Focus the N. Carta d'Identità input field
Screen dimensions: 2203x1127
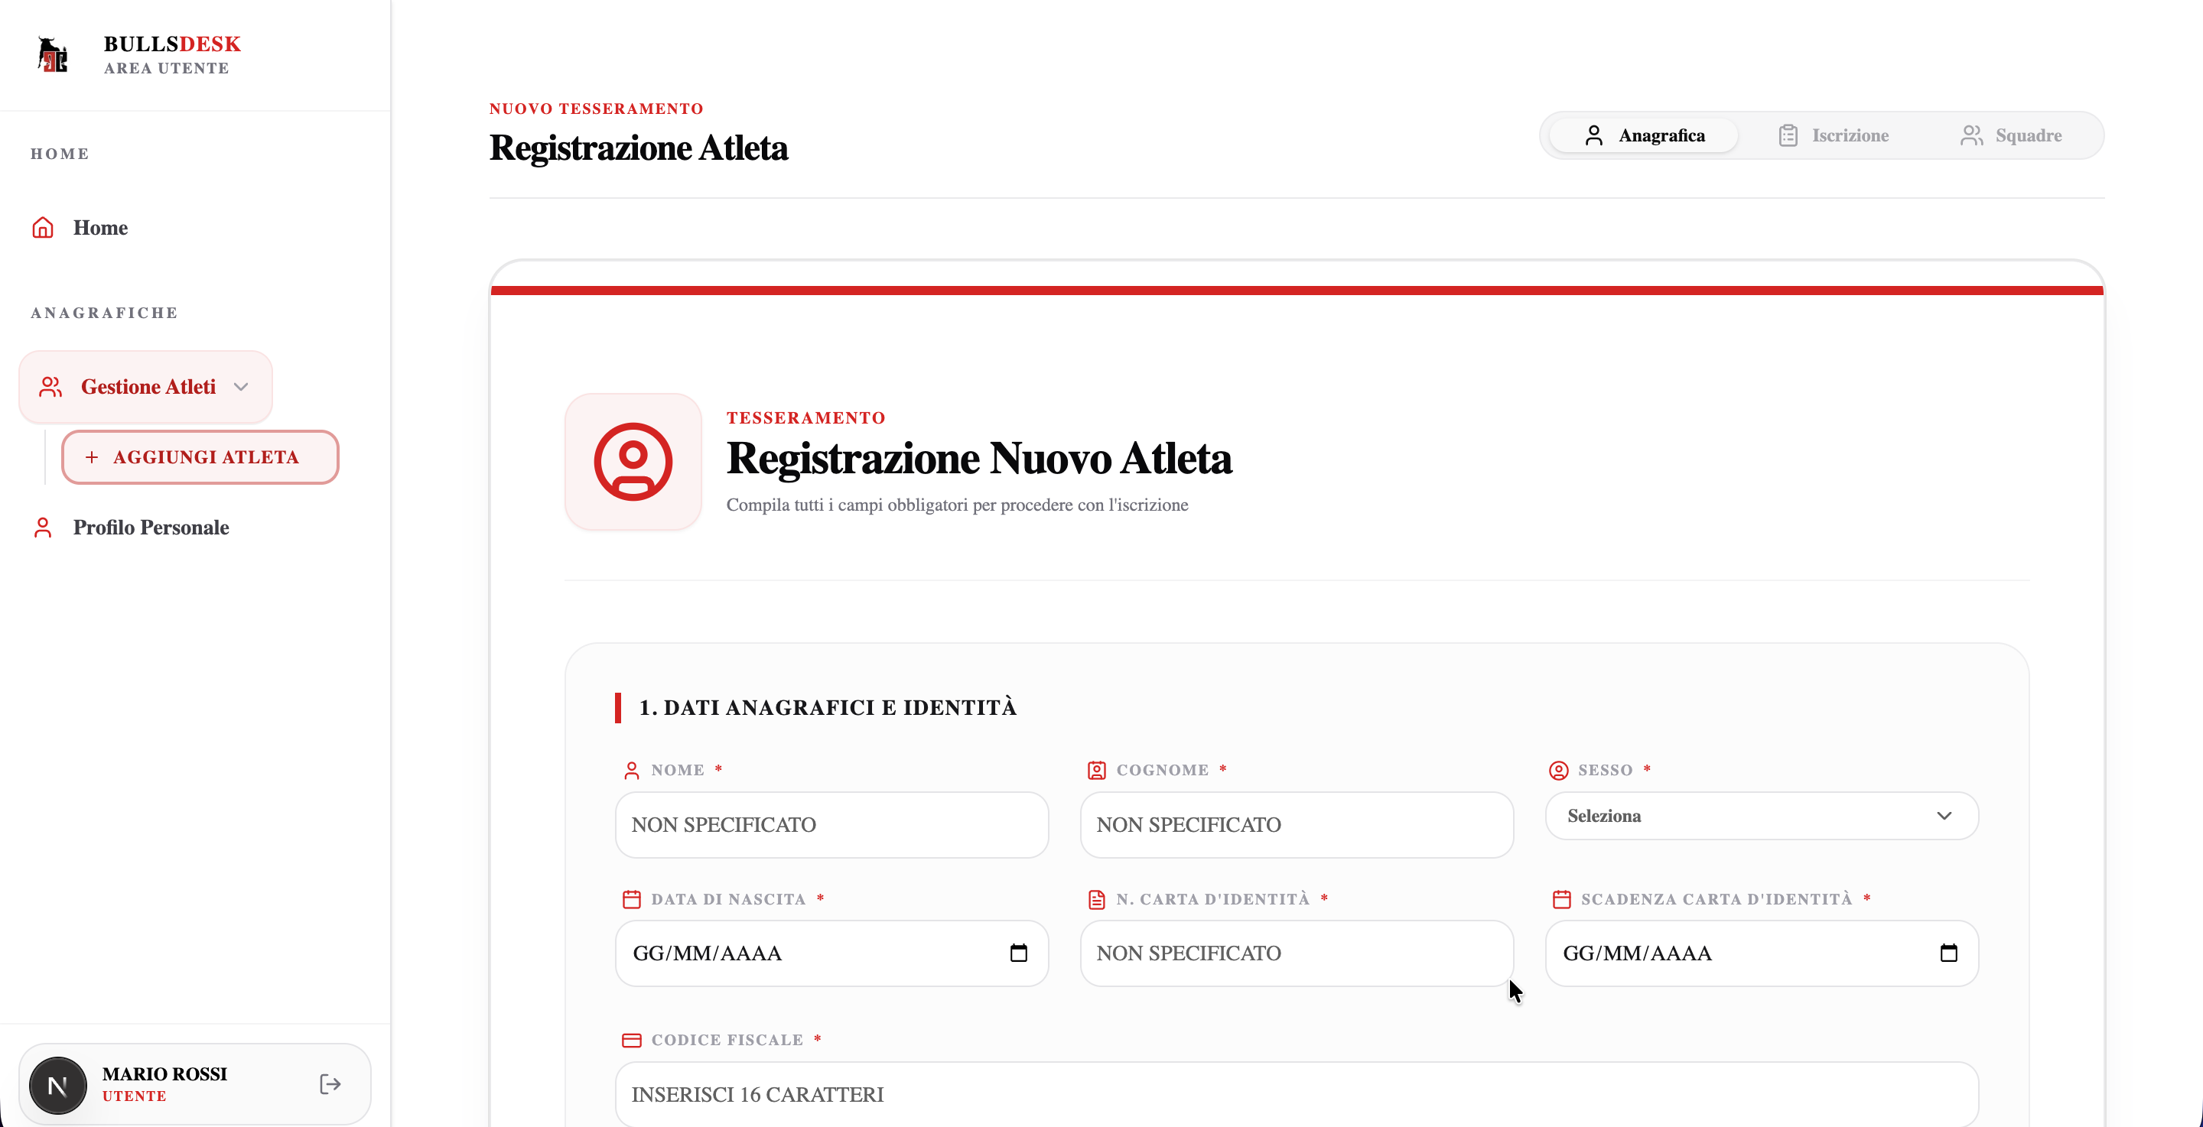point(1297,953)
